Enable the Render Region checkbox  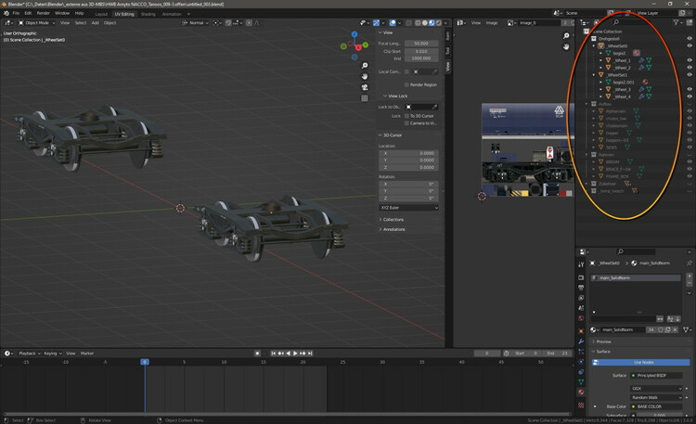pos(406,84)
